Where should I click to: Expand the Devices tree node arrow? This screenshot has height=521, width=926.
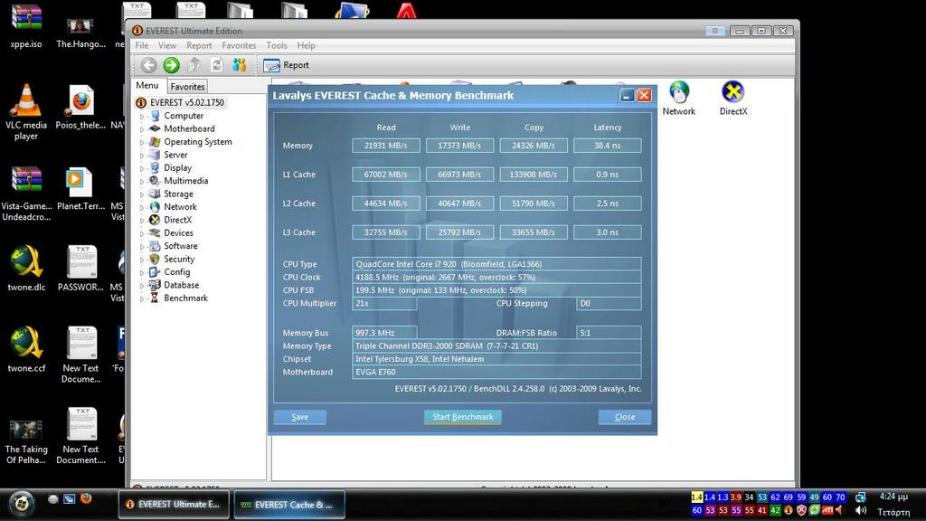click(x=142, y=233)
